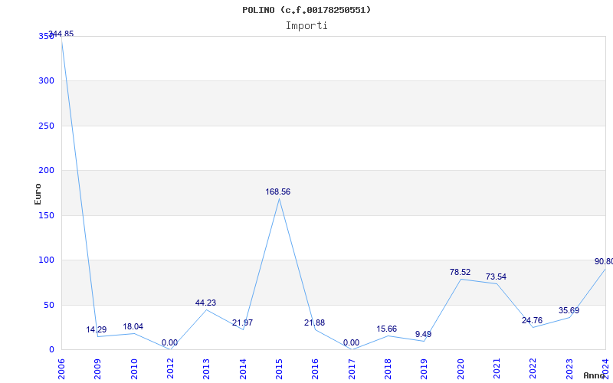Click the chart title POLINO (c.f.00178250551)

click(x=306, y=10)
